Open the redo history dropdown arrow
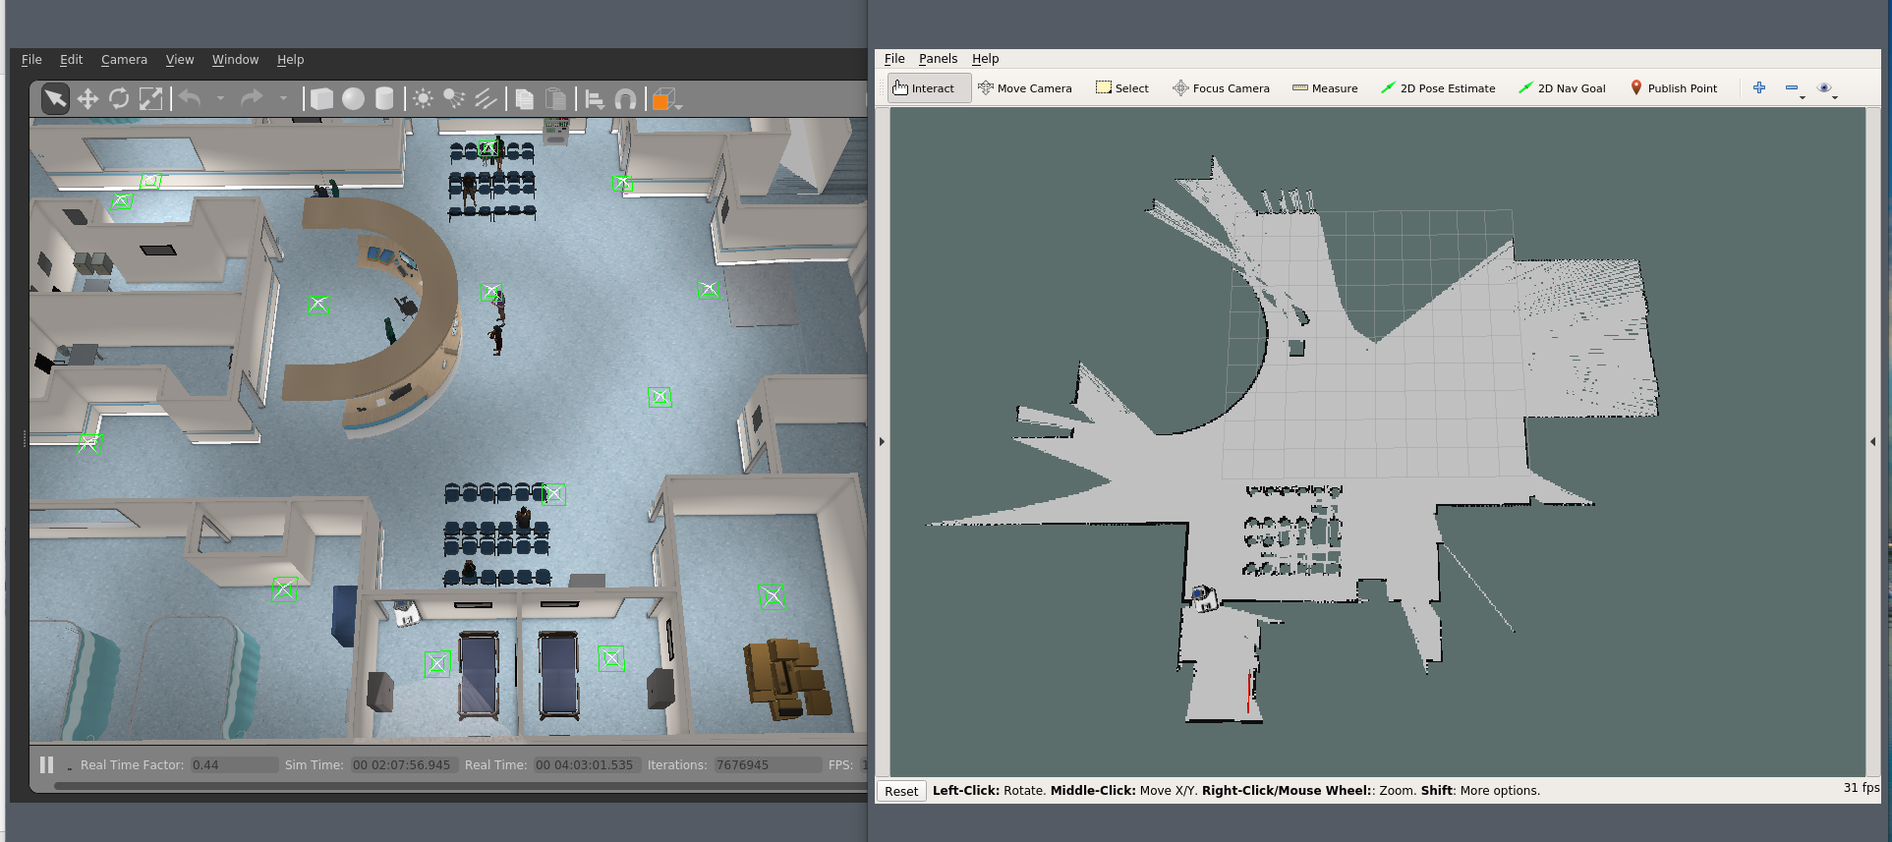The height and width of the screenshot is (842, 1892). 283,98
